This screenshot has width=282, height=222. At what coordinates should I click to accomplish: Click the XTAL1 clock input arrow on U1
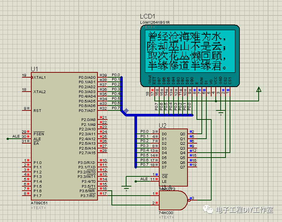(32, 78)
